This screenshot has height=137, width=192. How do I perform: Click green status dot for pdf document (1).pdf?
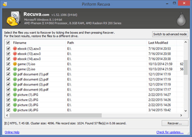[x=15, y=74]
